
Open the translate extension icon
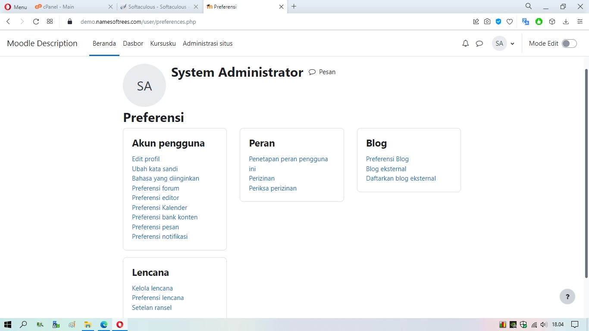pyautogui.click(x=526, y=22)
